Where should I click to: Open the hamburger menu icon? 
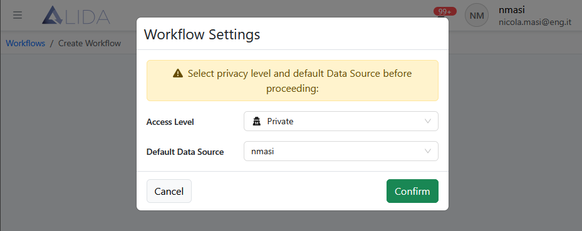click(x=18, y=15)
